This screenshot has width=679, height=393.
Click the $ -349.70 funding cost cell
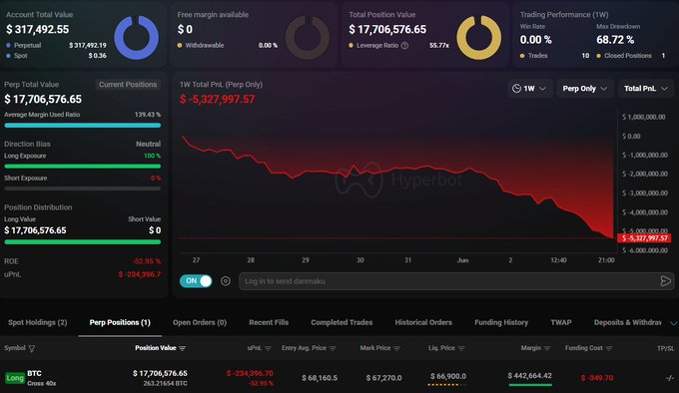click(597, 378)
